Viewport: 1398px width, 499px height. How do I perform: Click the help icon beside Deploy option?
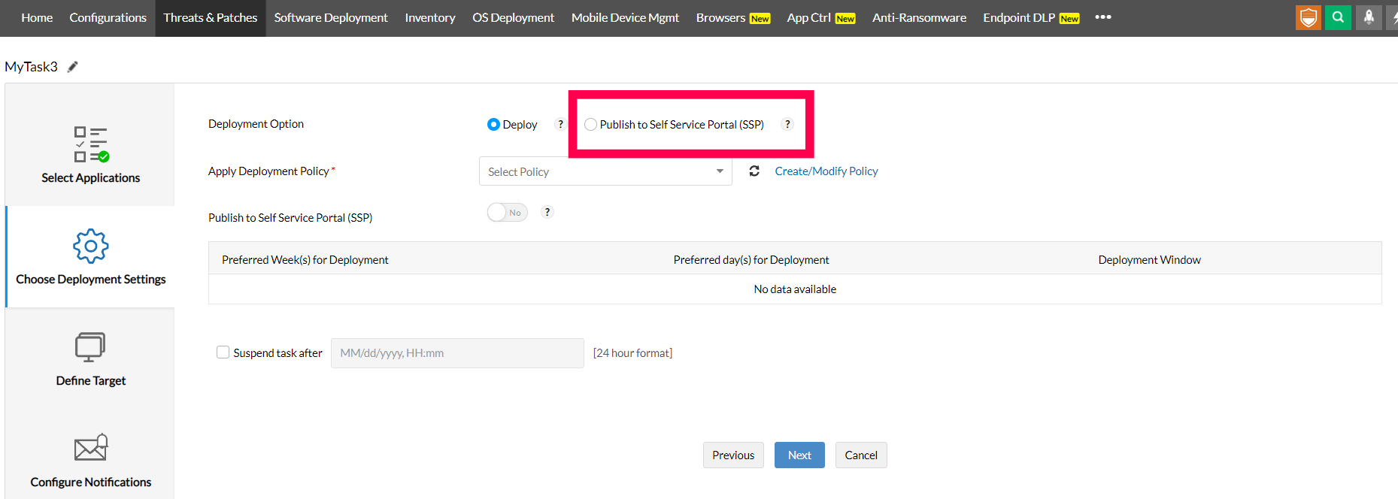click(x=560, y=125)
